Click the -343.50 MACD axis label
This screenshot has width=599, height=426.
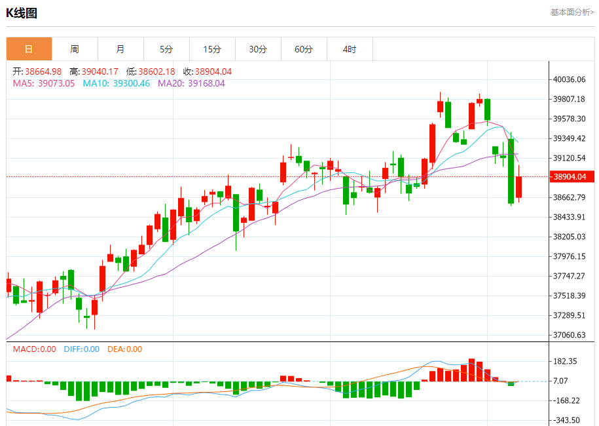pos(566,420)
